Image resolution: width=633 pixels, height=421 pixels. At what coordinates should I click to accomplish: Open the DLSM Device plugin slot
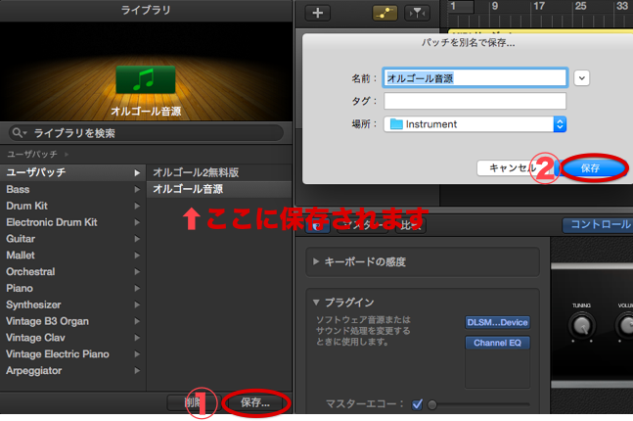[x=497, y=322]
